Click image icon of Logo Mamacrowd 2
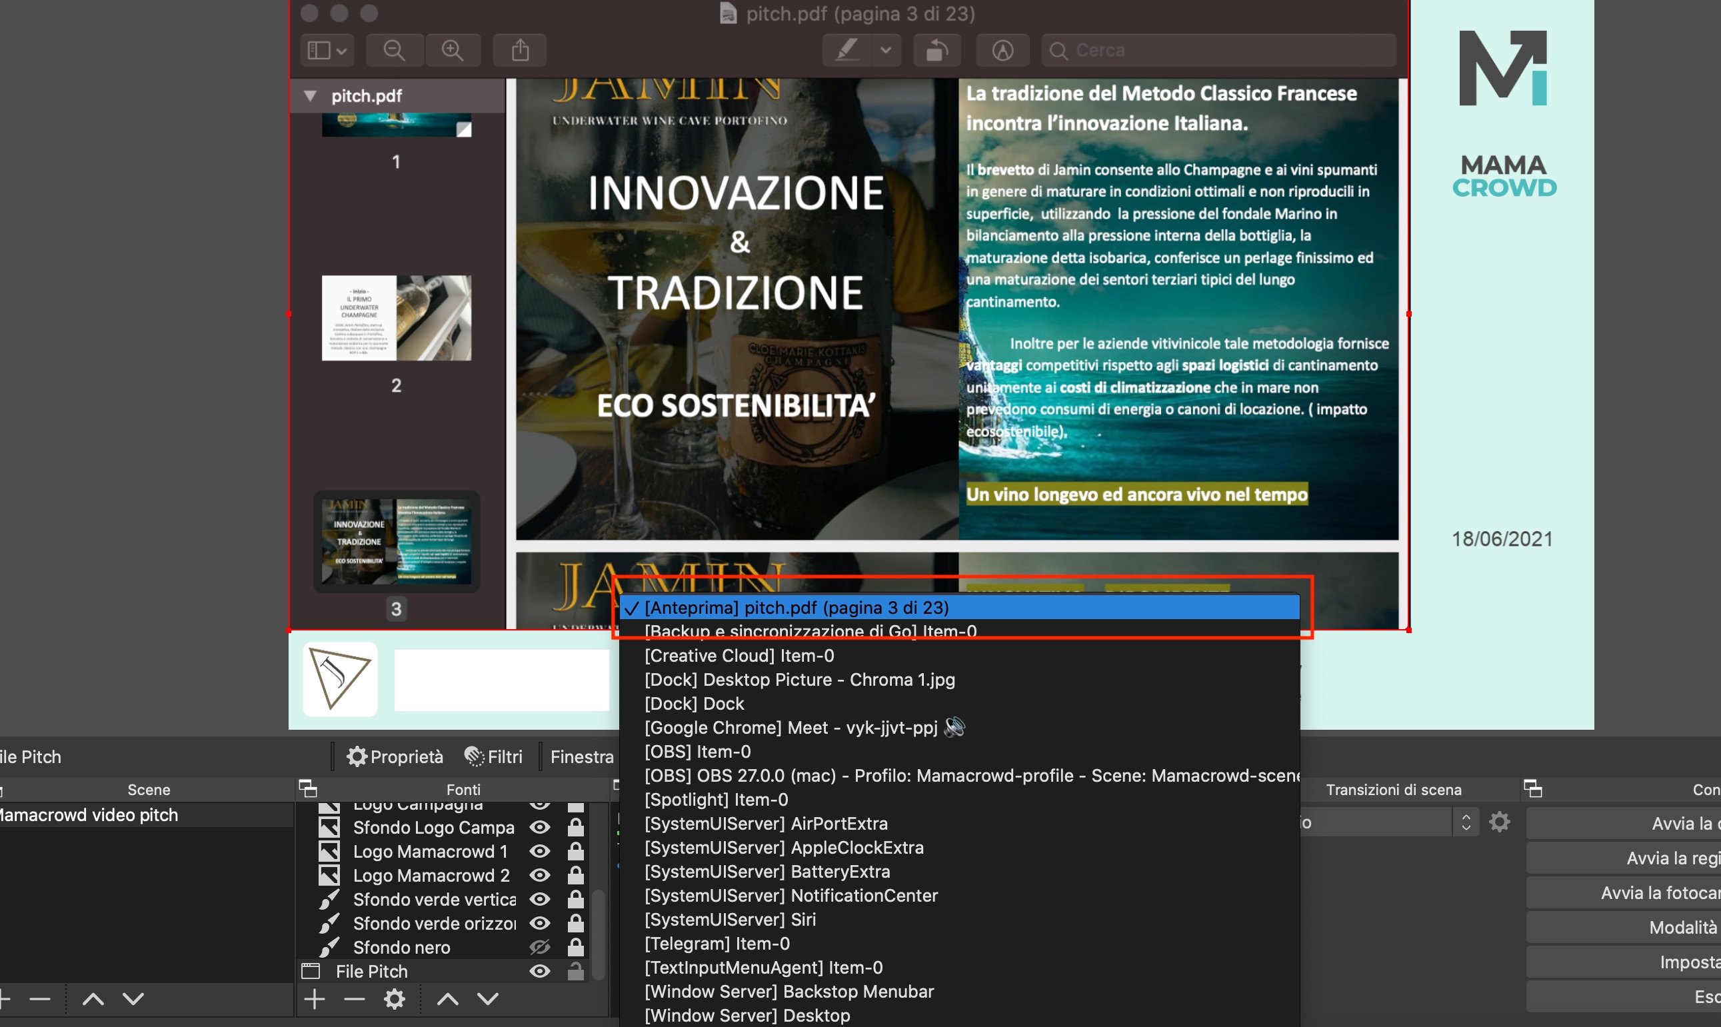This screenshot has width=1721, height=1027. point(329,876)
